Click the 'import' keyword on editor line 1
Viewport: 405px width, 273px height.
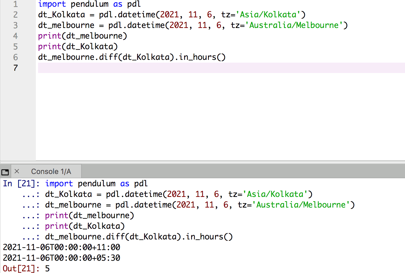click(x=52, y=4)
